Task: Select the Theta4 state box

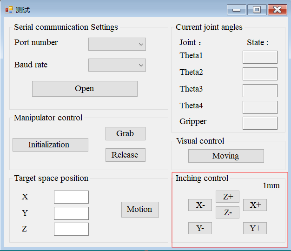Action: 260,107
